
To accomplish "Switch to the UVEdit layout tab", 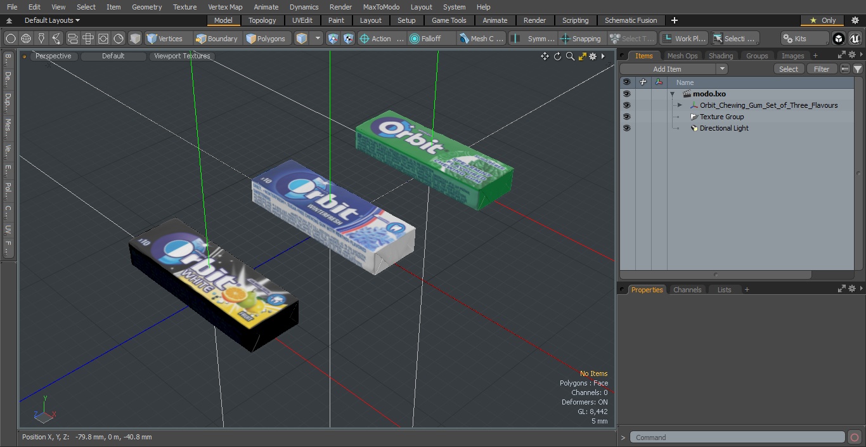I will pos(302,20).
